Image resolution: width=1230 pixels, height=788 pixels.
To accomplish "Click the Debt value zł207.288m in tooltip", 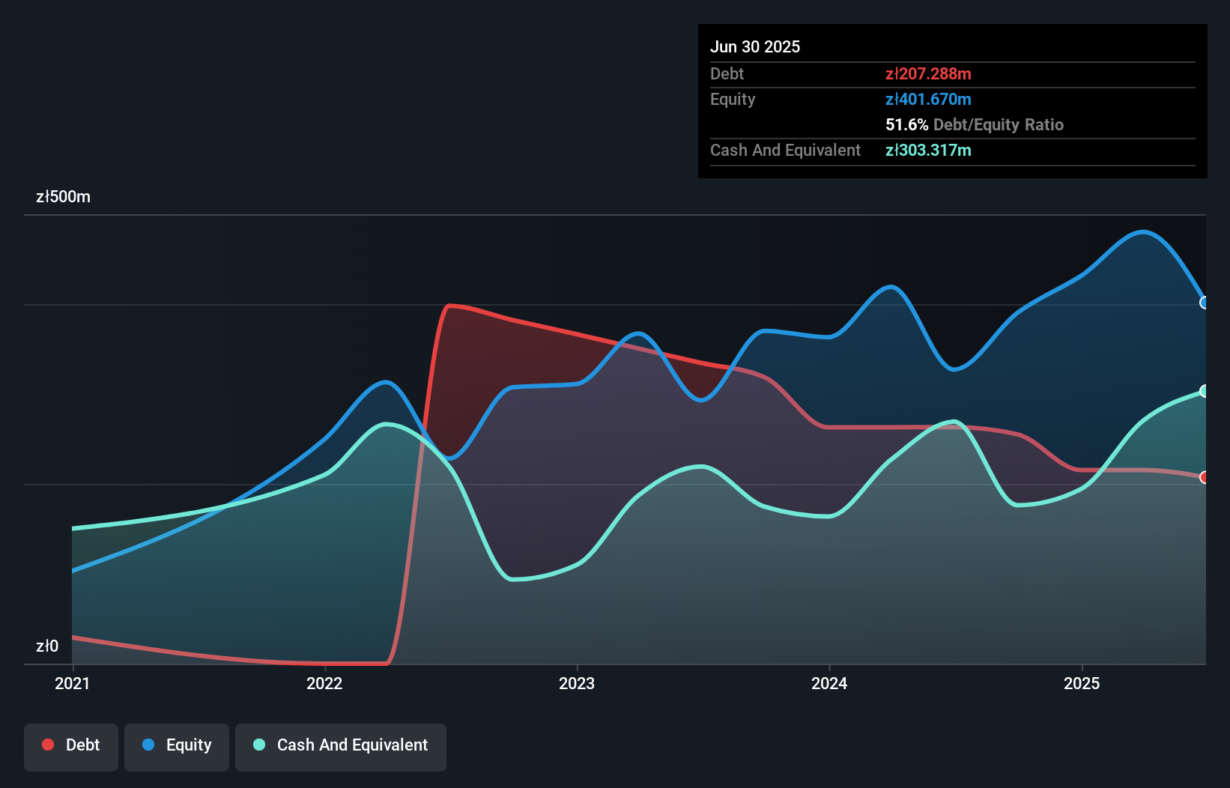I will click(928, 73).
